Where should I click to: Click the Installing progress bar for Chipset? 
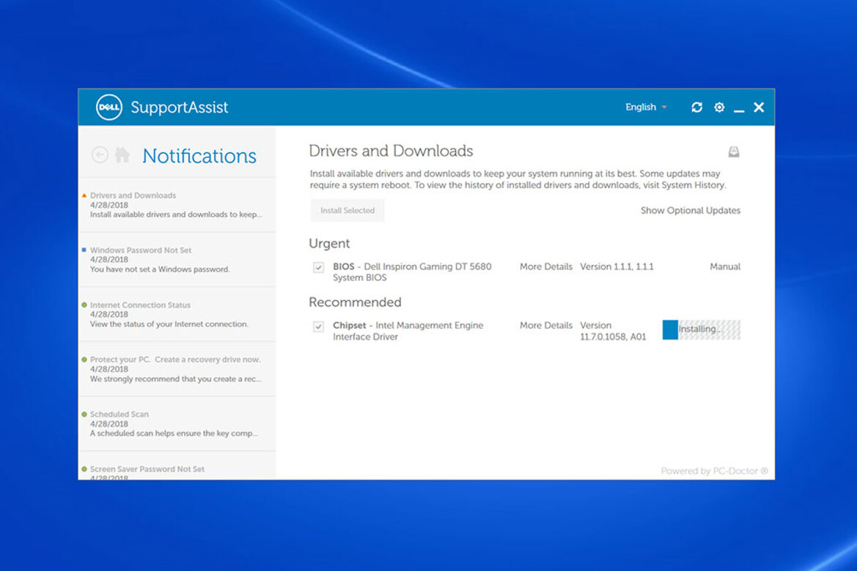click(x=702, y=329)
